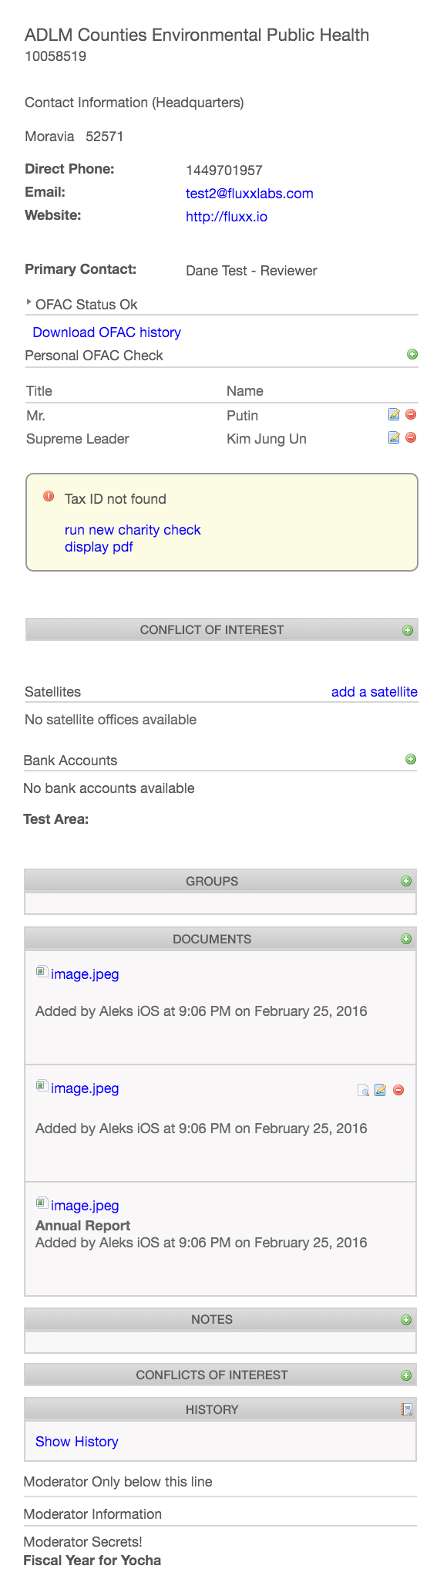The height and width of the screenshot is (1596, 447).
Task: Open the test2@fluxxlabs.com email link
Action: pos(250,194)
